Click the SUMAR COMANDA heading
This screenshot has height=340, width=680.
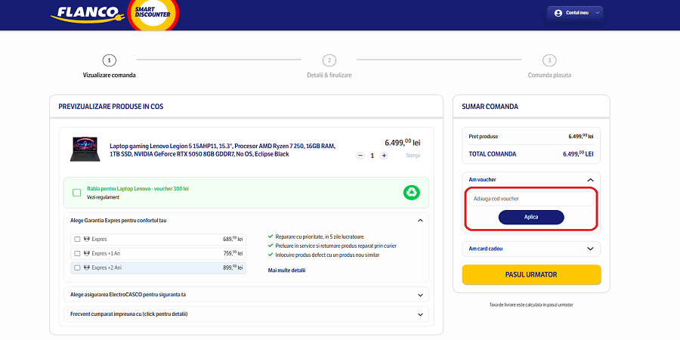490,107
